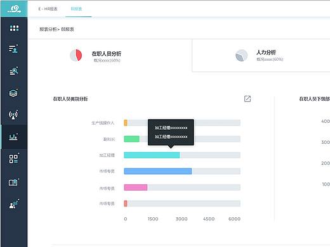Click the small red 市场专员 bar
The width and height of the screenshot is (330, 247).
(x=126, y=203)
